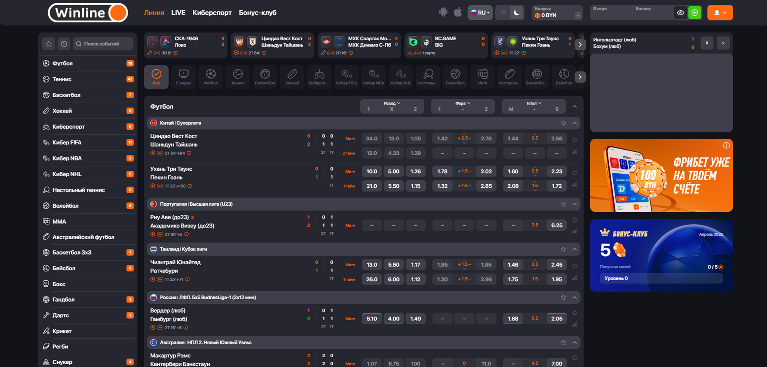
Task: Click the Android app download icon
Action: pyautogui.click(x=443, y=13)
